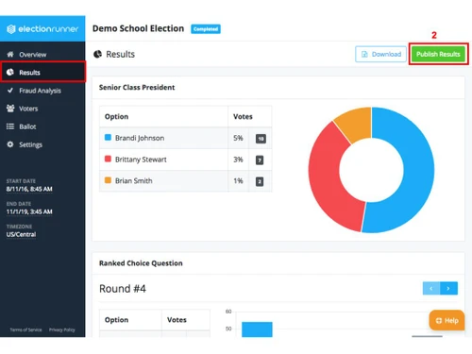Viewport: 472px width, 354px height.
Task: Open election Settings
Action: click(42, 144)
